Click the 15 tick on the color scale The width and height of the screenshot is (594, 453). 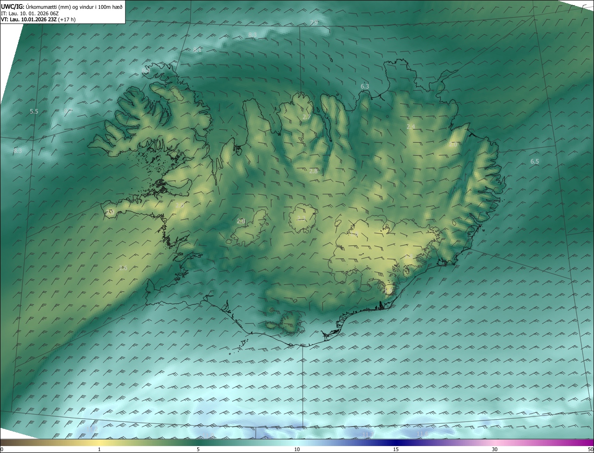[396, 449]
